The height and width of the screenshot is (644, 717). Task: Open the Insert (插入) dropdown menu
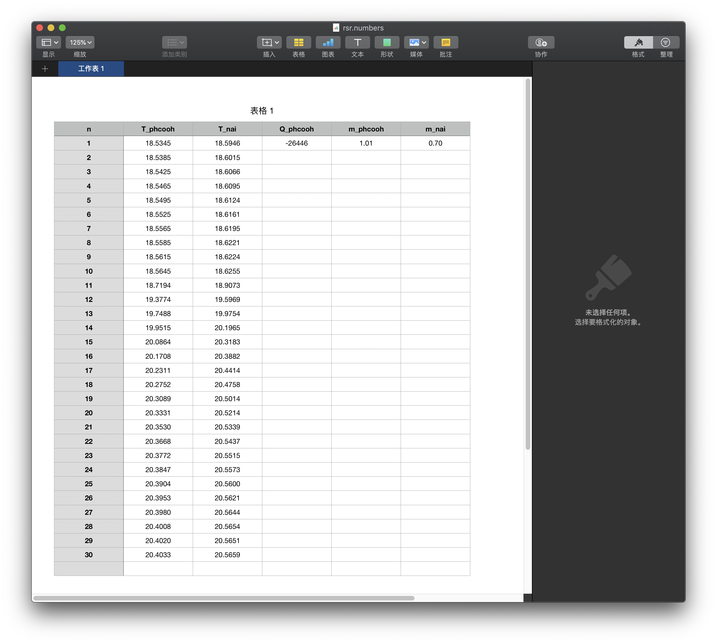(x=269, y=42)
